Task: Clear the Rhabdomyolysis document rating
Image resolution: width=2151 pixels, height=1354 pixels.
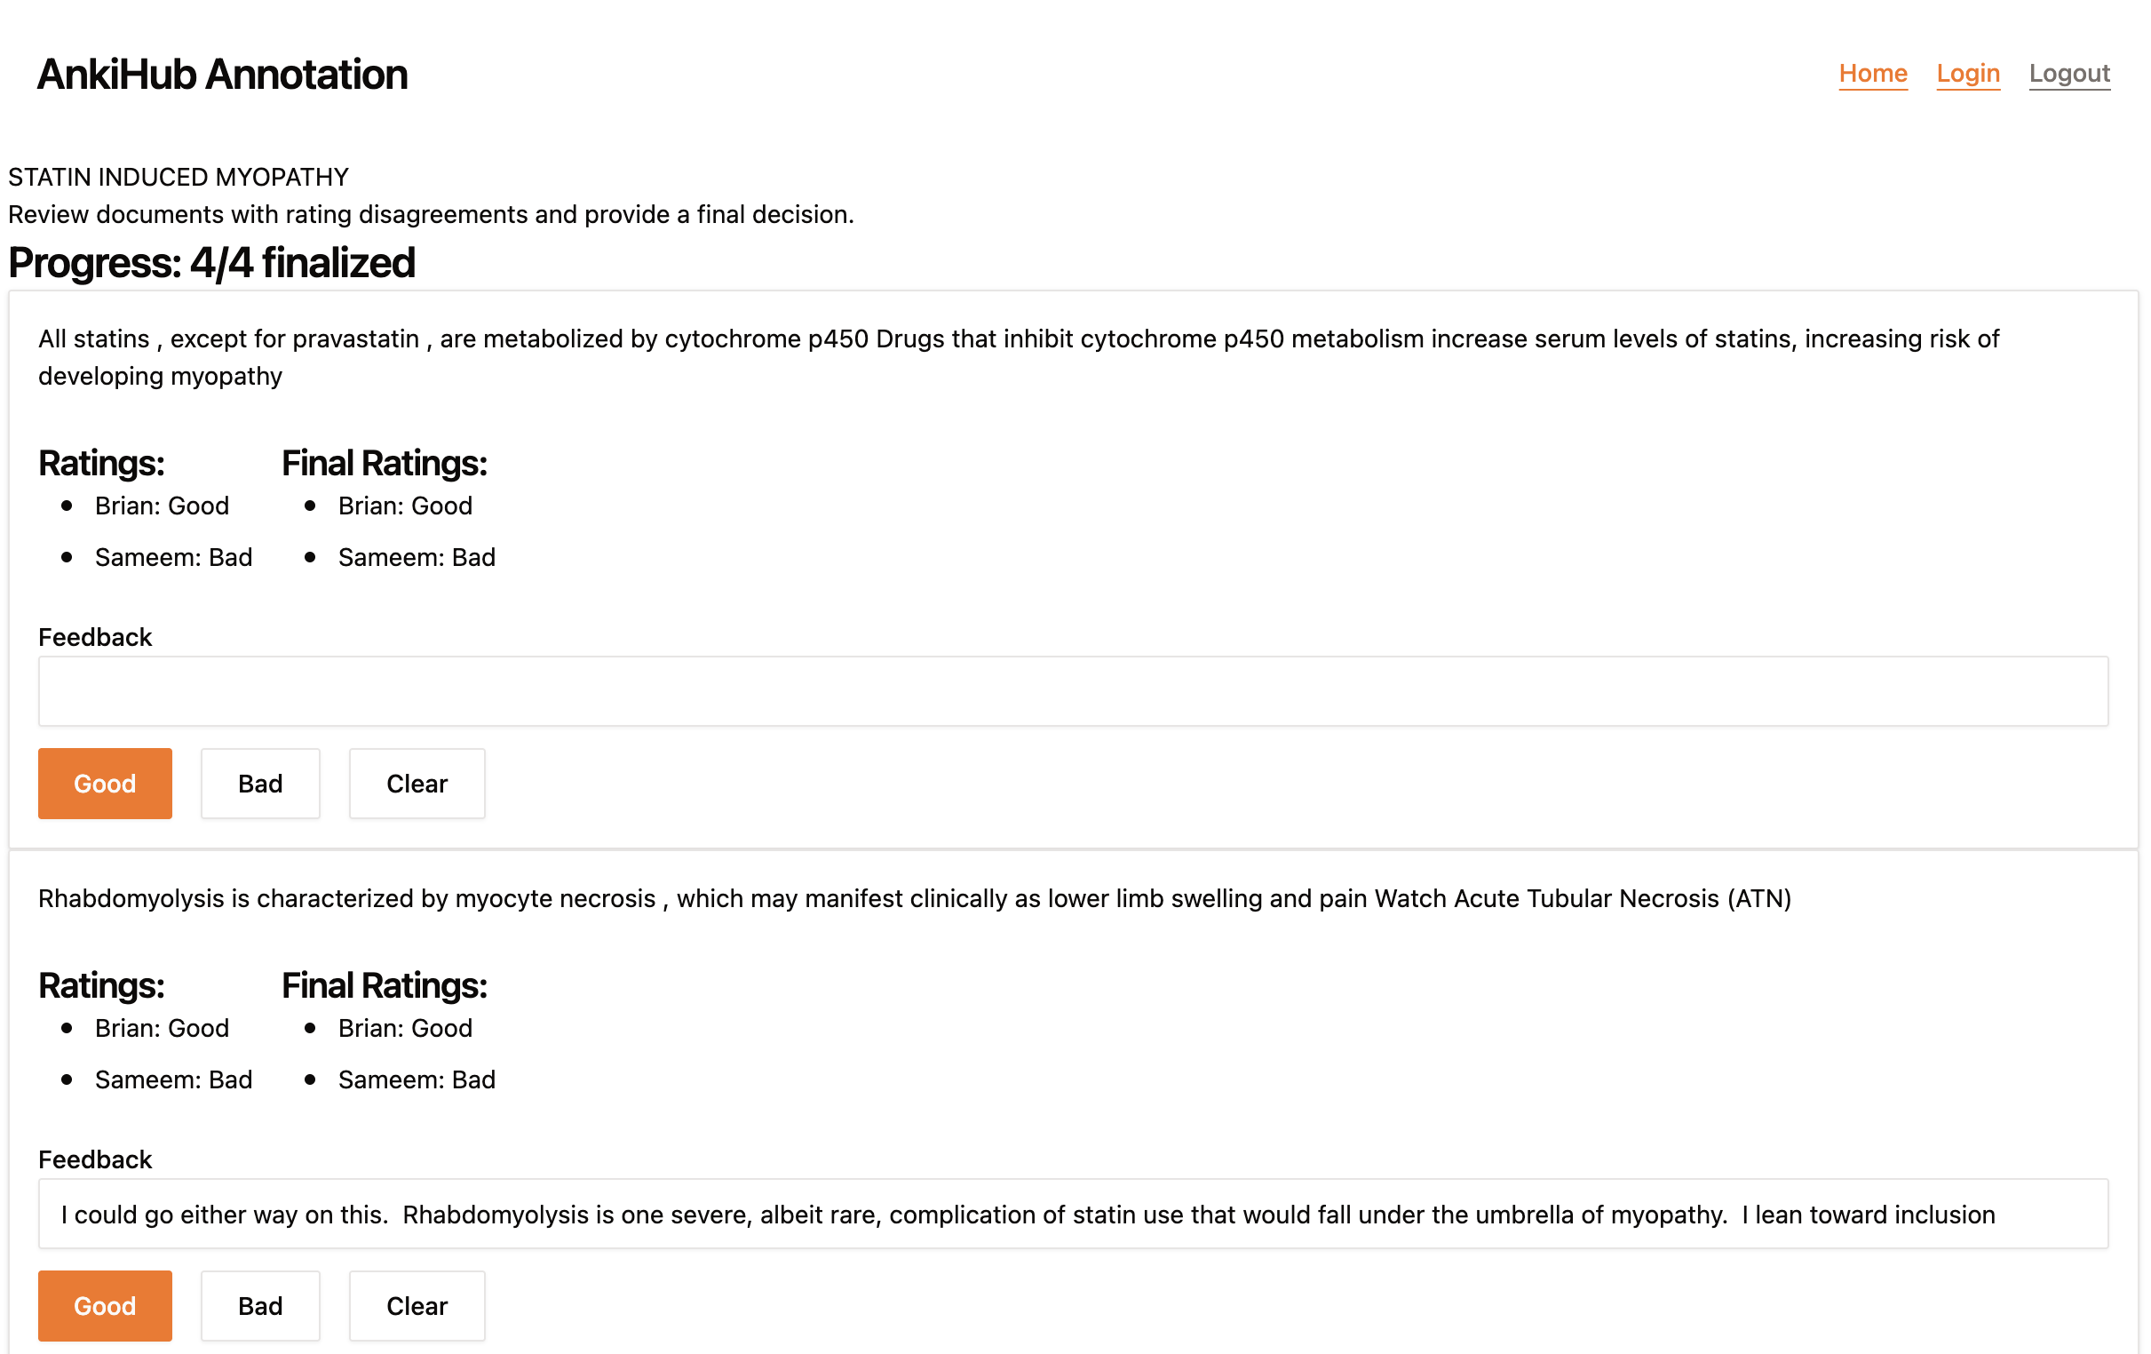Action: 417,1306
